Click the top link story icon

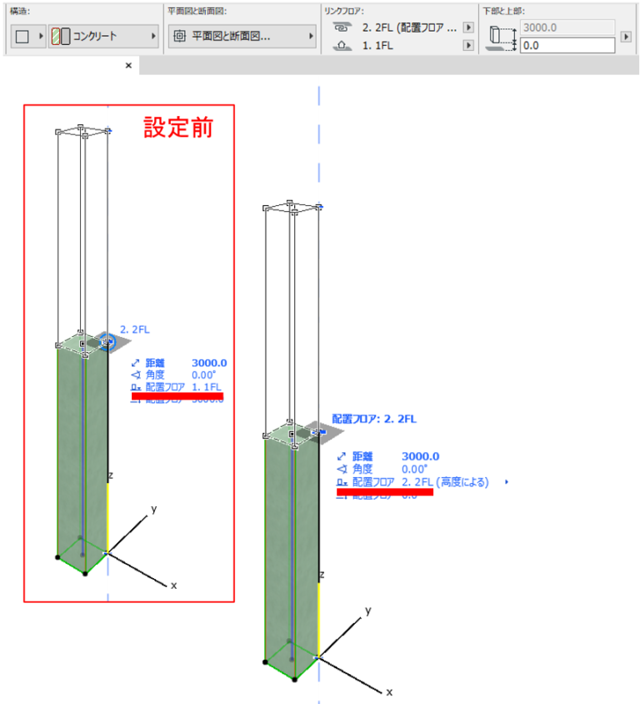coord(342,28)
